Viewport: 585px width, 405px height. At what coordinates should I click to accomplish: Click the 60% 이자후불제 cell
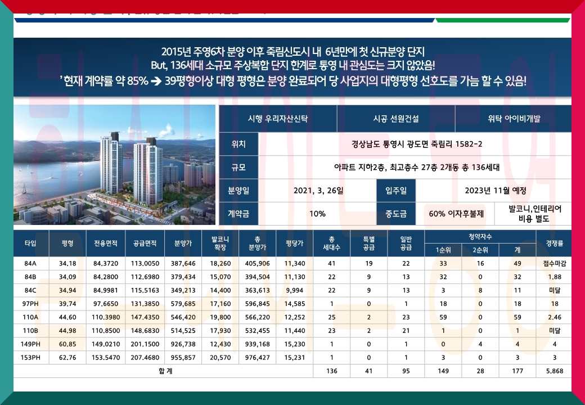456,214
